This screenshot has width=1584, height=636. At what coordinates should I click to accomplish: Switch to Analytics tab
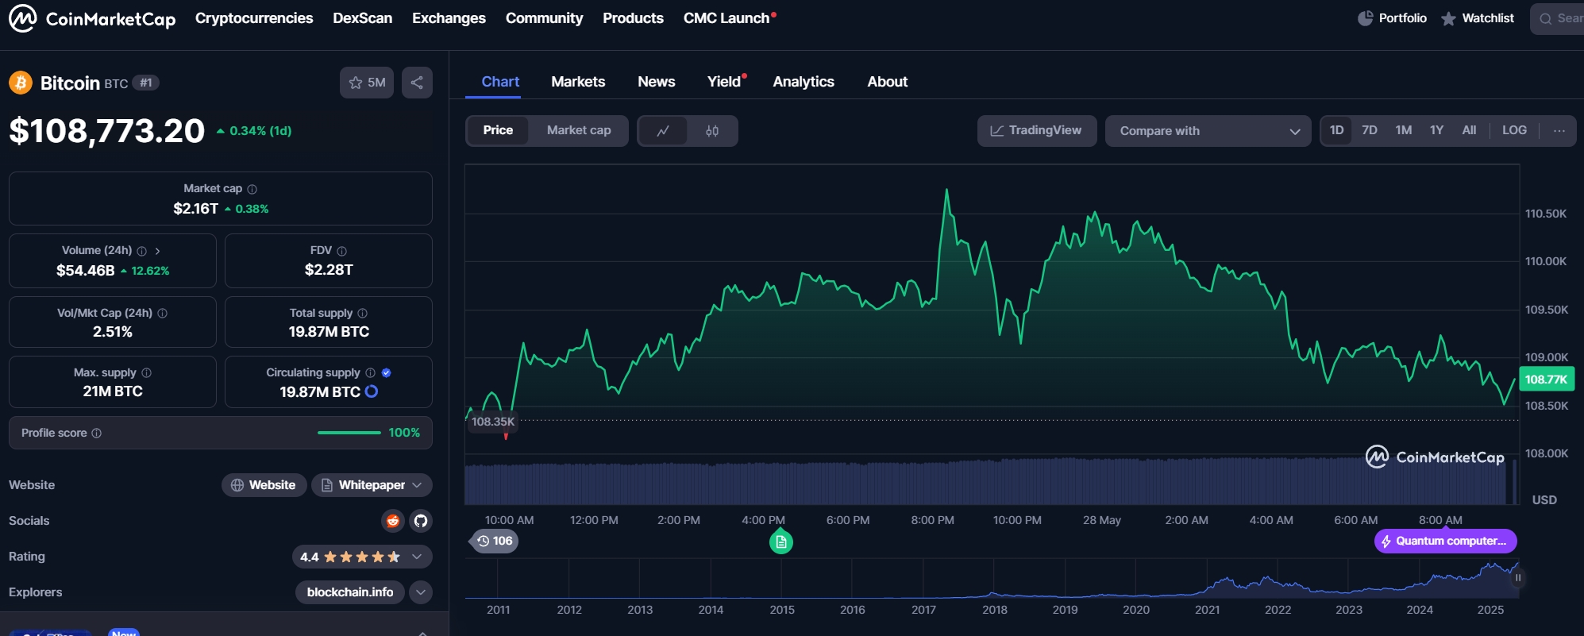click(x=804, y=82)
